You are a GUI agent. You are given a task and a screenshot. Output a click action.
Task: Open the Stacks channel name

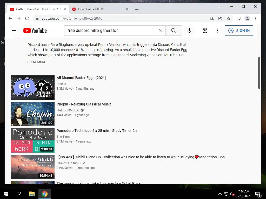pyautogui.click(x=61, y=84)
